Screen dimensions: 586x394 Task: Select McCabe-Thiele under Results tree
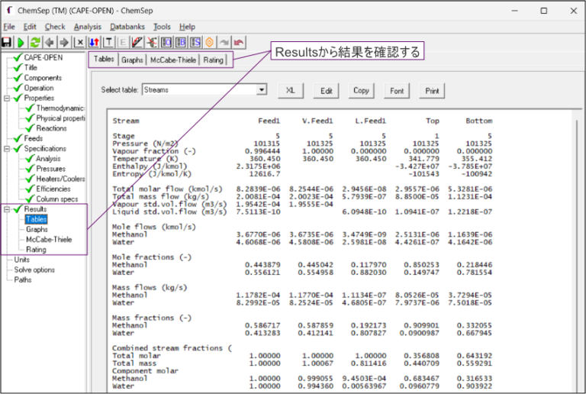pyautogui.click(x=49, y=239)
